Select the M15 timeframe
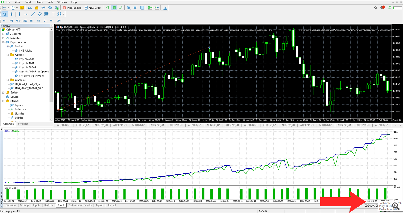The image size is (403, 213). pyautogui.click(x=18, y=21)
